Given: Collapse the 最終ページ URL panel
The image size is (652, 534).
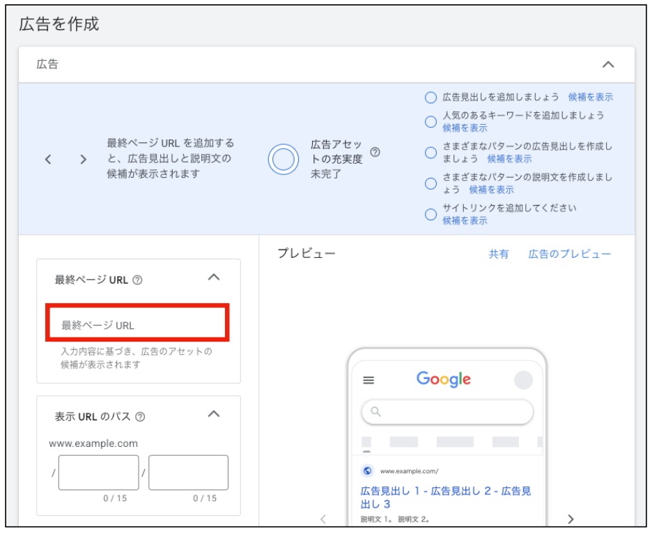Looking at the screenshot, I should (x=214, y=277).
